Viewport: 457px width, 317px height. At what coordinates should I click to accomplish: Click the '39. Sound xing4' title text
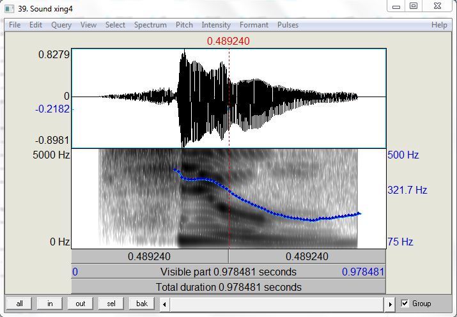pyautogui.click(x=45, y=9)
